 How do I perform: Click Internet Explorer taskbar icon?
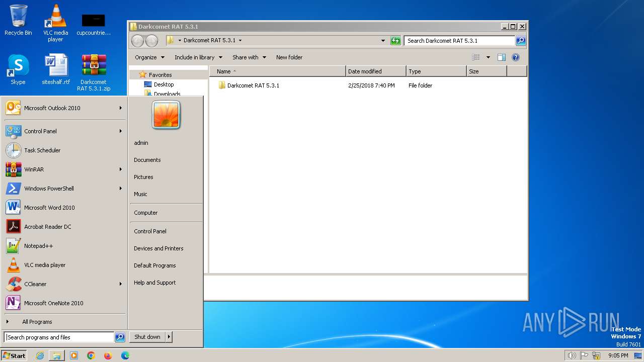click(40, 355)
